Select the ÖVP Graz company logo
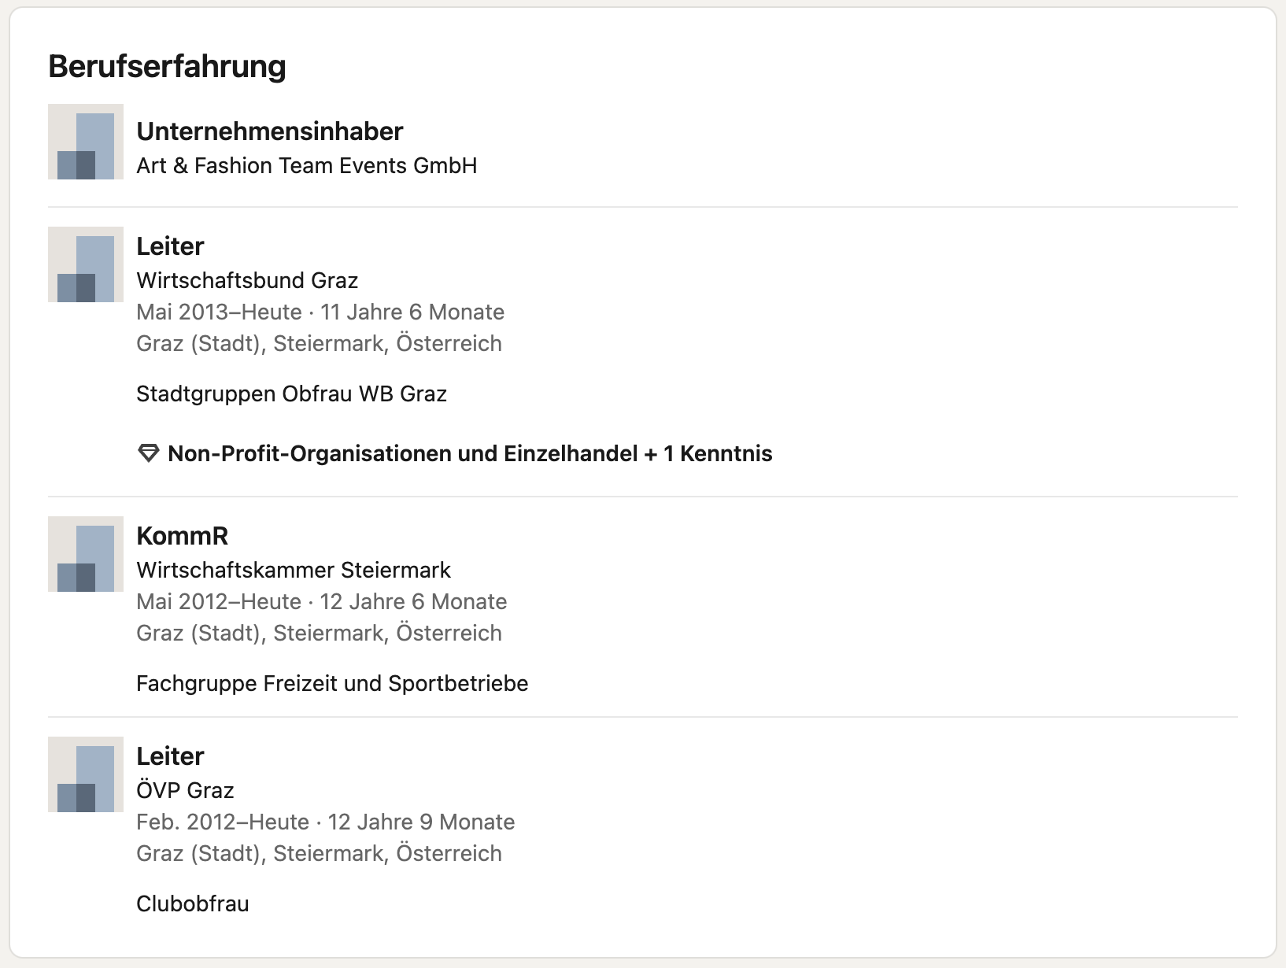This screenshot has height=968, width=1286. point(86,774)
